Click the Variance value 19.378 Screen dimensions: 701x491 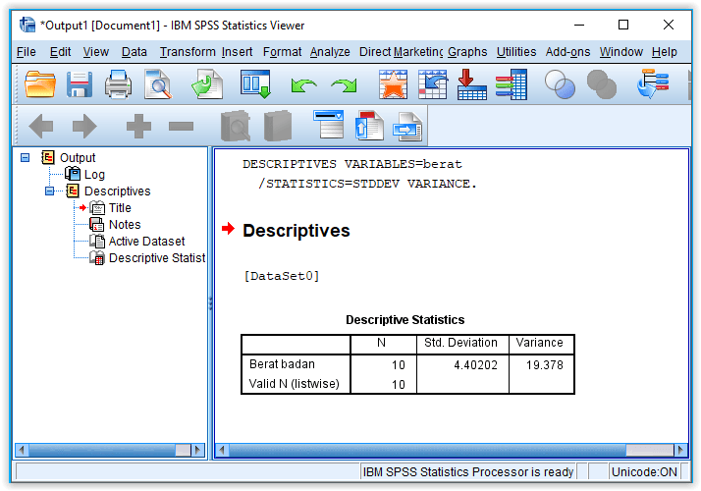coord(545,365)
